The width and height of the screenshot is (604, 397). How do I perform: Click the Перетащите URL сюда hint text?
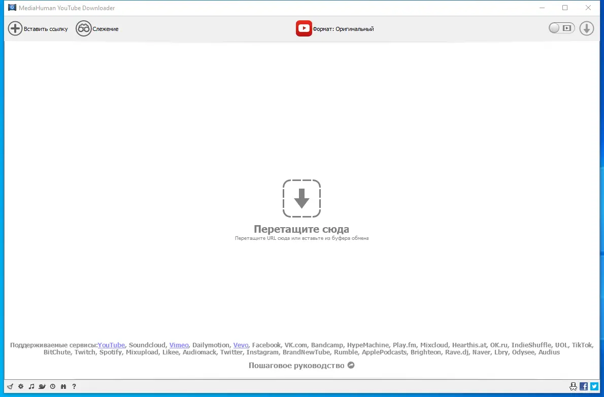301,238
